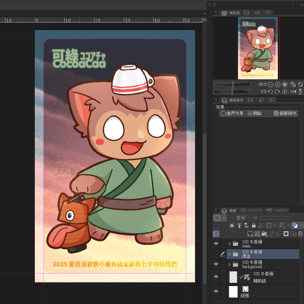The width and height of the screenshot is (304, 304).
Task: Toggle the two-pane layer list view icon
Action: [x=216, y=234]
